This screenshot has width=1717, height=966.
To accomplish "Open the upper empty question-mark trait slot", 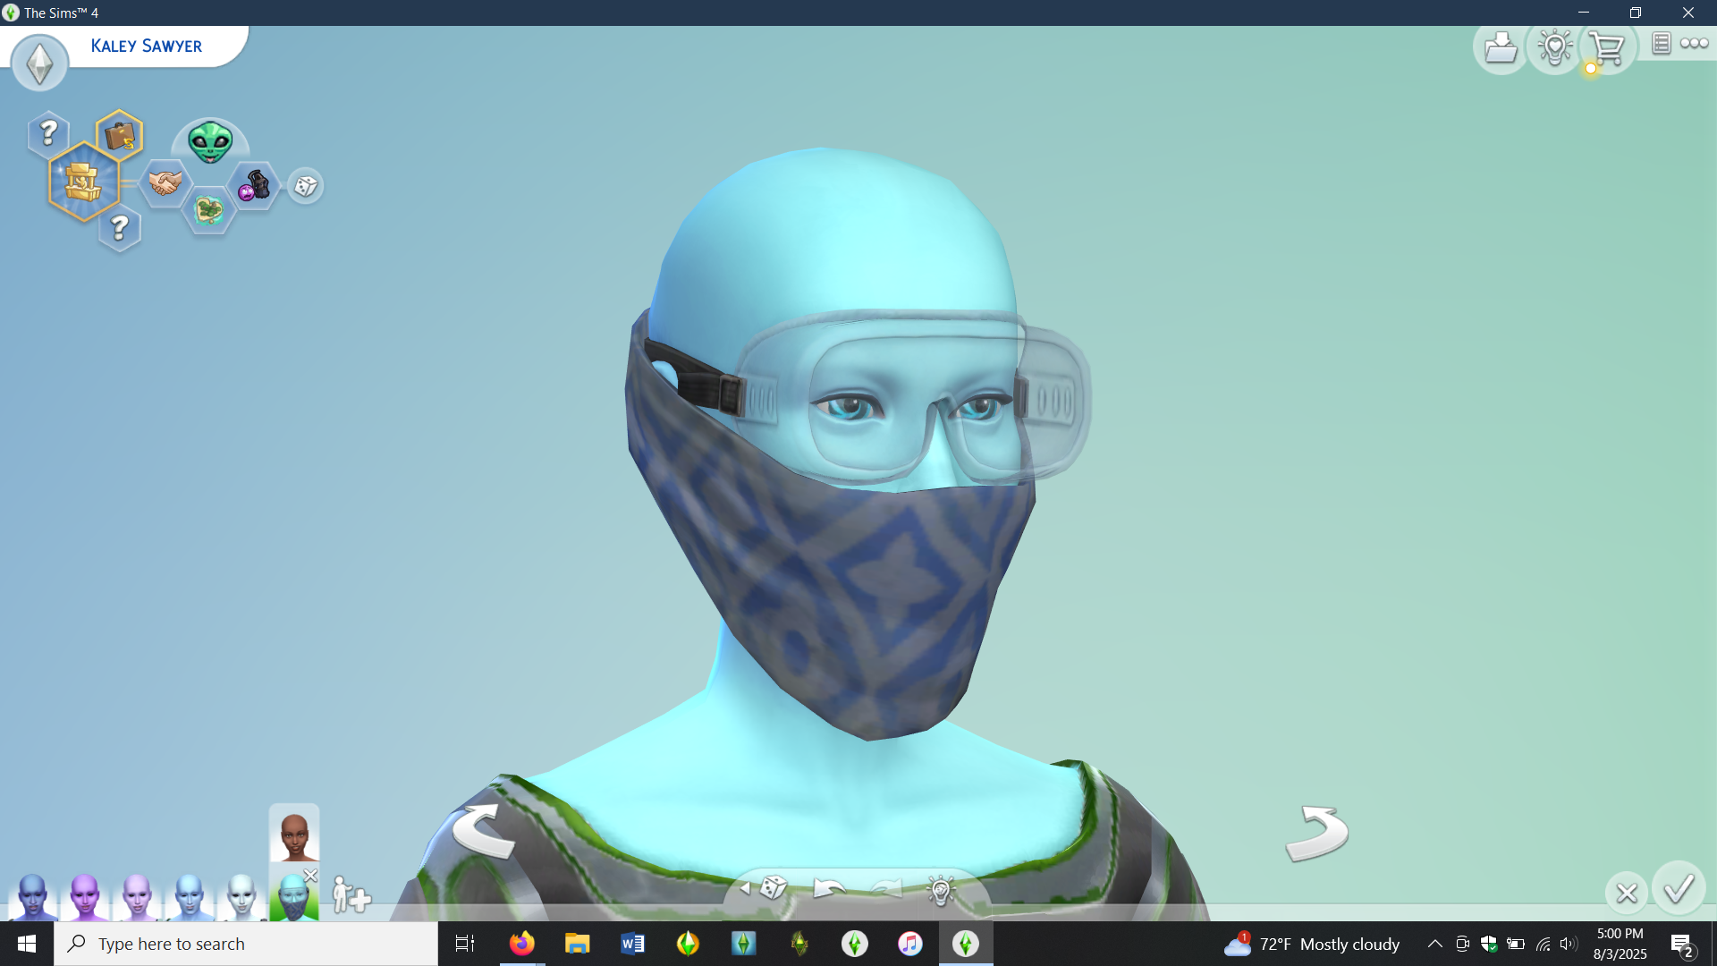I will [x=48, y=133].
